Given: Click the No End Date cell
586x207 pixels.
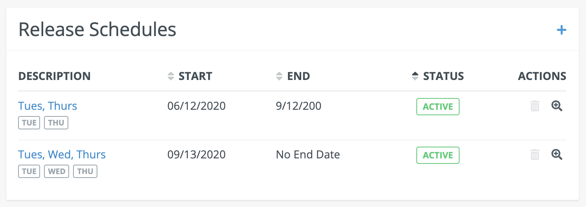Looking at the screenshot, I should pos(308,154).
